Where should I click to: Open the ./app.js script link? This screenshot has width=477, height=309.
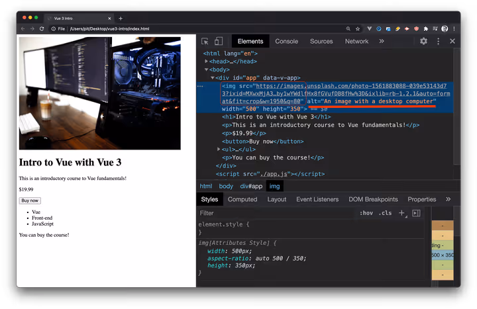tap(274, 174)
